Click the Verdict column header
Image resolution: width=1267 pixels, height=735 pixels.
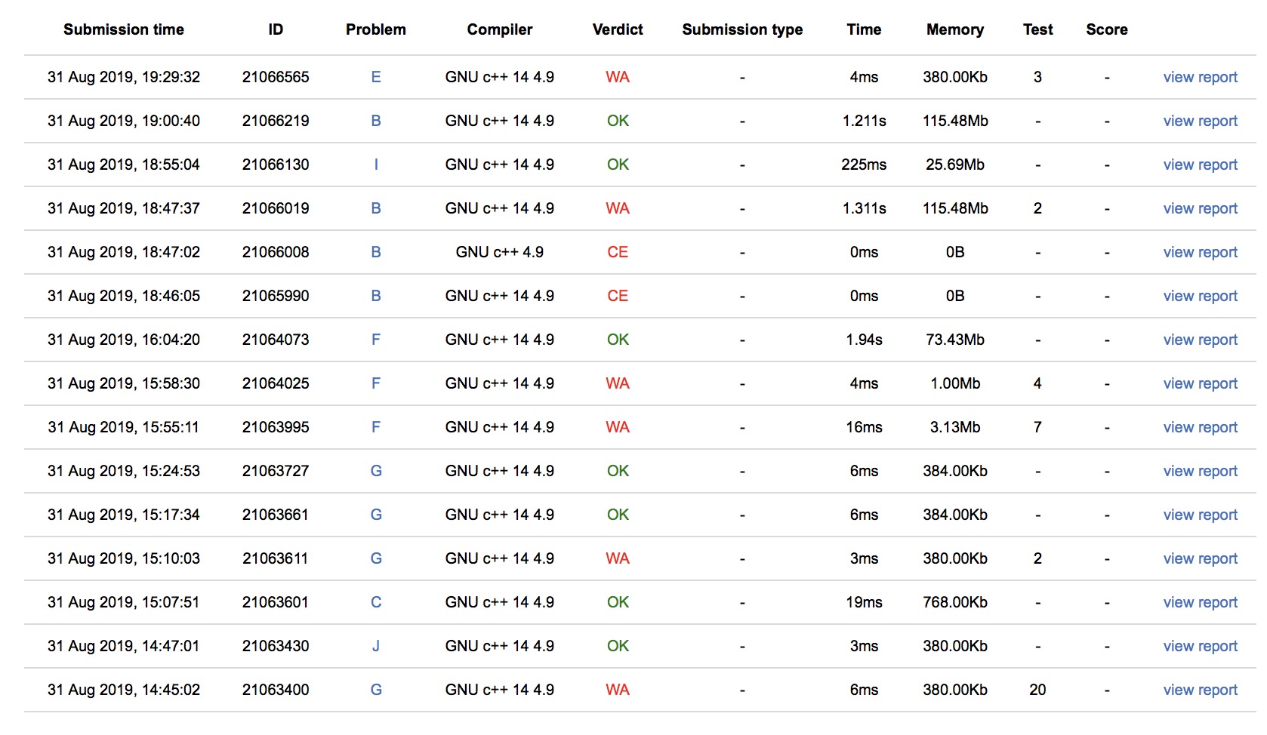(618, 29)
